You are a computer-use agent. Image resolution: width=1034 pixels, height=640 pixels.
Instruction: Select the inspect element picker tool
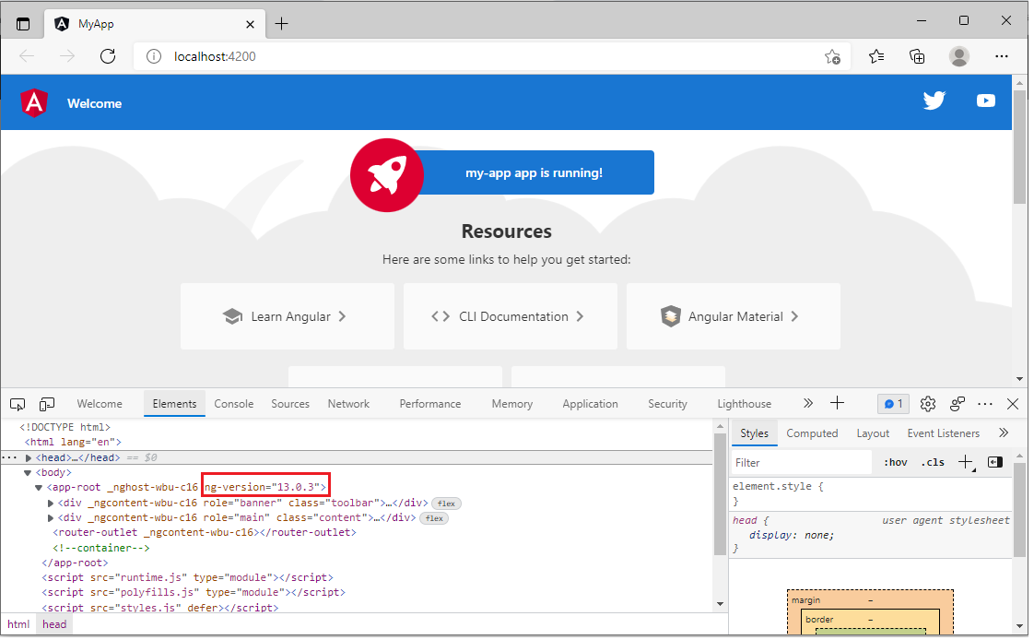18,407
